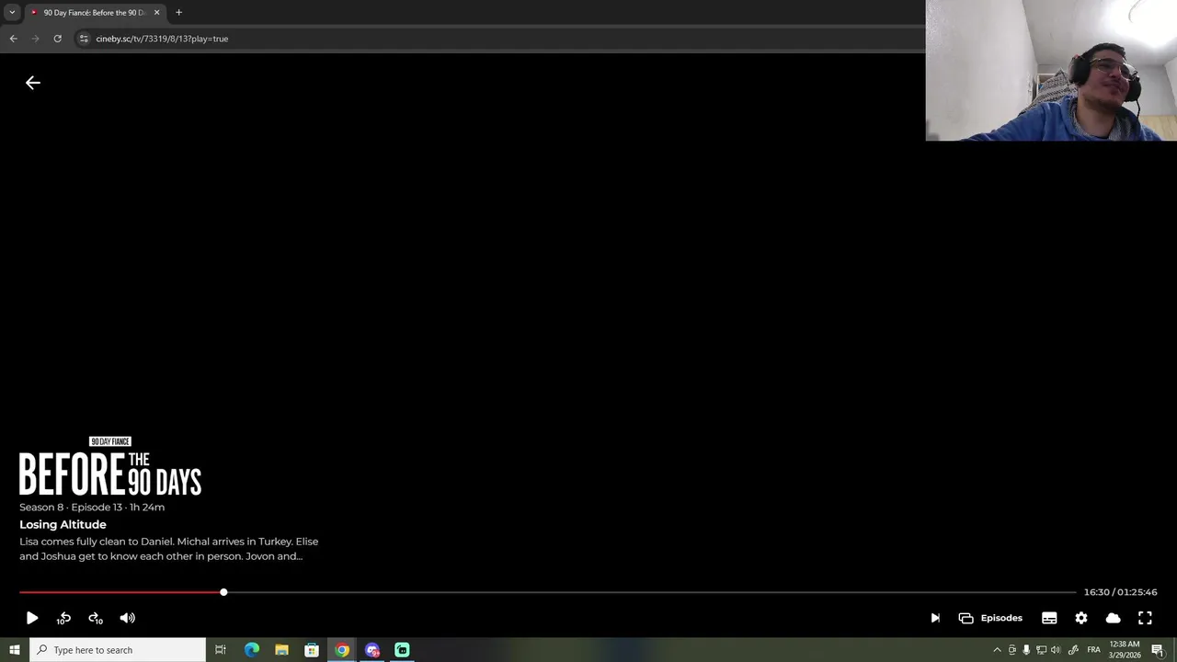The width and height of the screenshot is (1177, 662).
Task: Open the Windows Start menu
Action: pyautogui.click(x=15, y=650)
